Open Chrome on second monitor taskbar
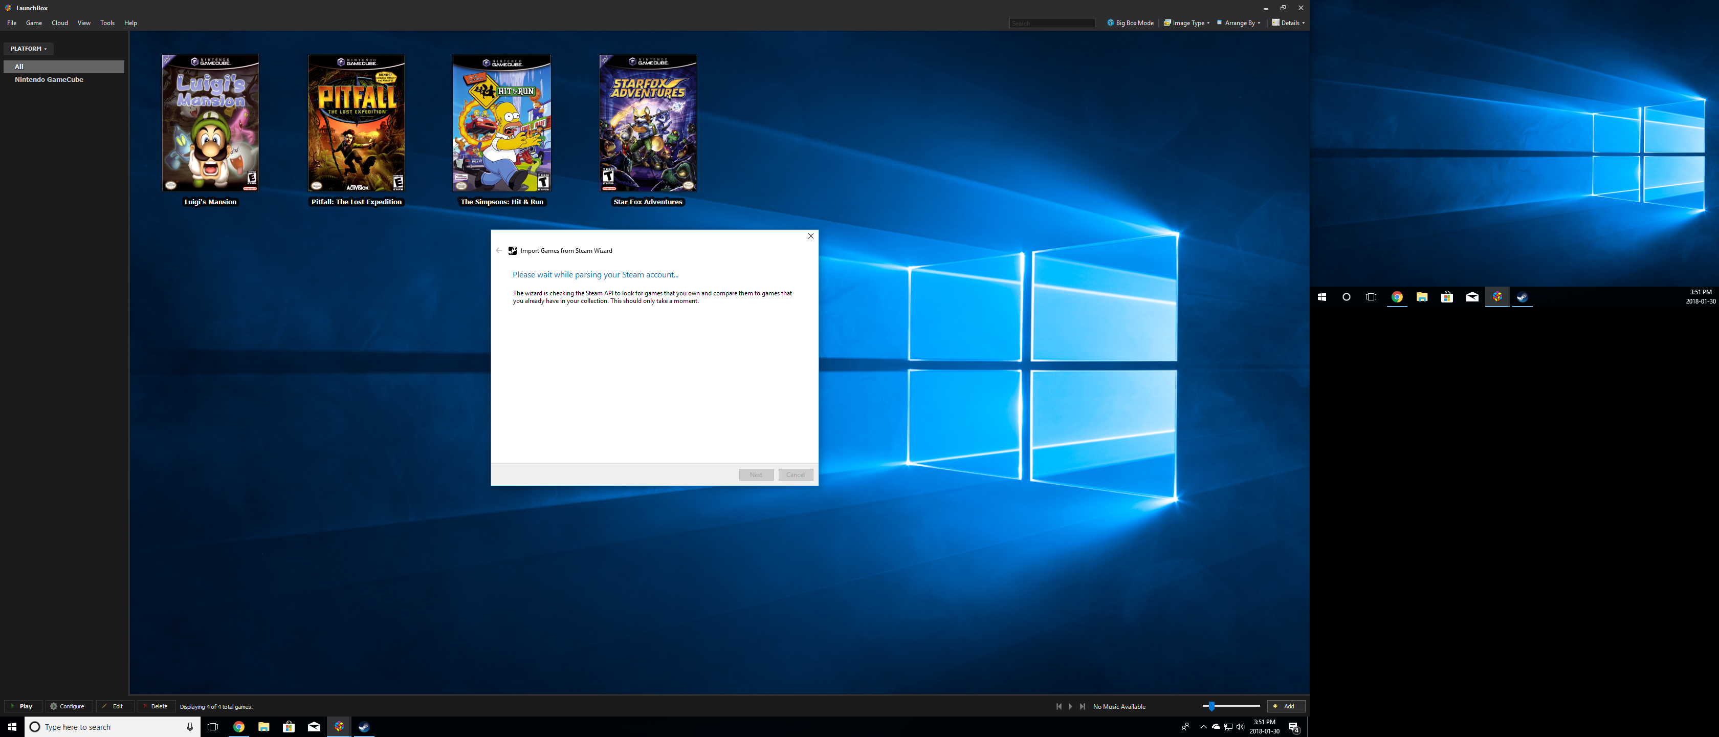 click(1397, 297)
